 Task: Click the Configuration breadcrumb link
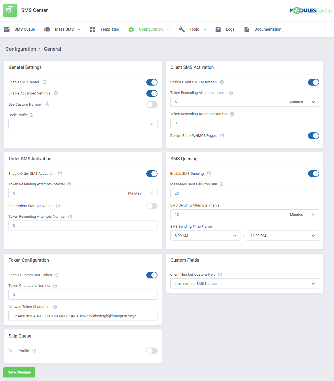[21, 49]
